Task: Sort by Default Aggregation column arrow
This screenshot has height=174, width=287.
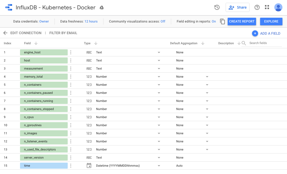Action: tap(203, 43)
